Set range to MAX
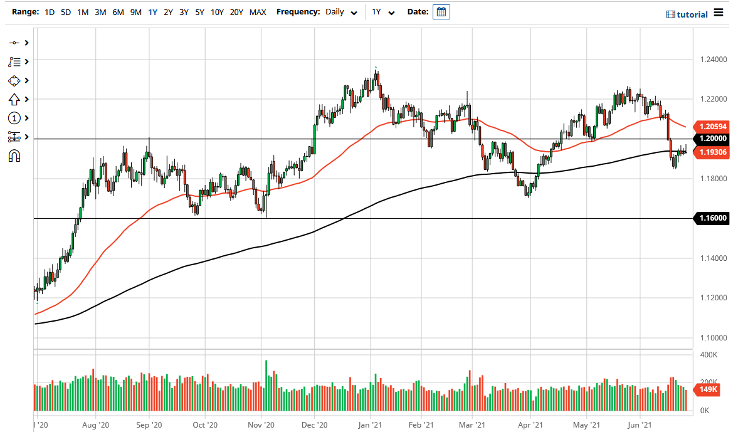Screen dimensions: 733x437 [x=258, y=12]
